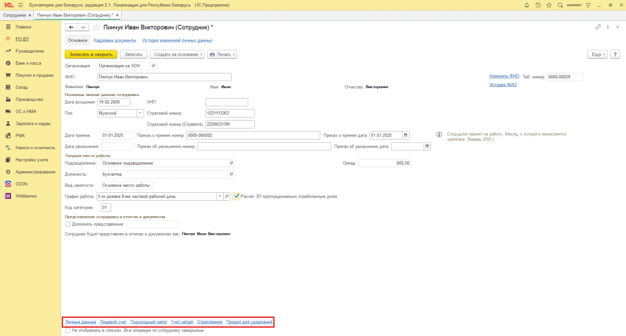This screenshot has width=626, height=336.
Task: Open Зарплата и кадры section
Action: click(33, 124)
